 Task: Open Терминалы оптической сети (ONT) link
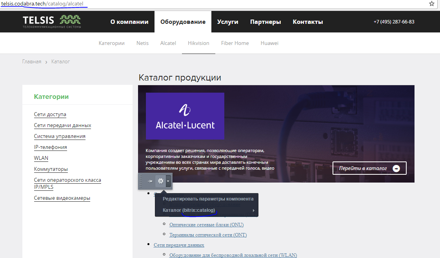(x=208, y=235)
